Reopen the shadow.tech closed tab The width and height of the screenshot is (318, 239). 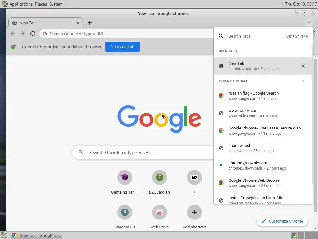[263, 148]
